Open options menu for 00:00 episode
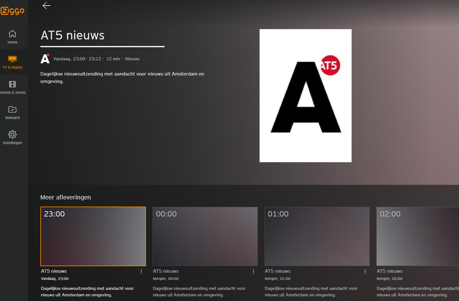Screen dimensions: 459x301 (x=253, y=271)
